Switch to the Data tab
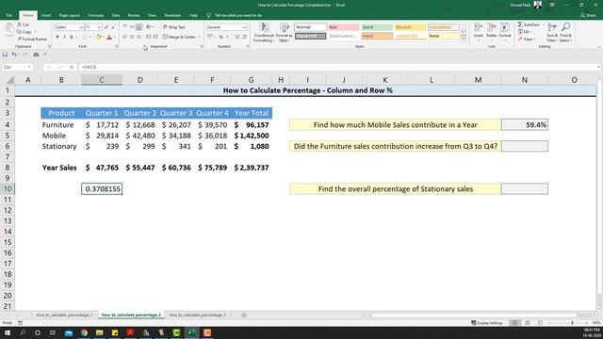This screenshot has height=339, width=603. pos(116,15)
